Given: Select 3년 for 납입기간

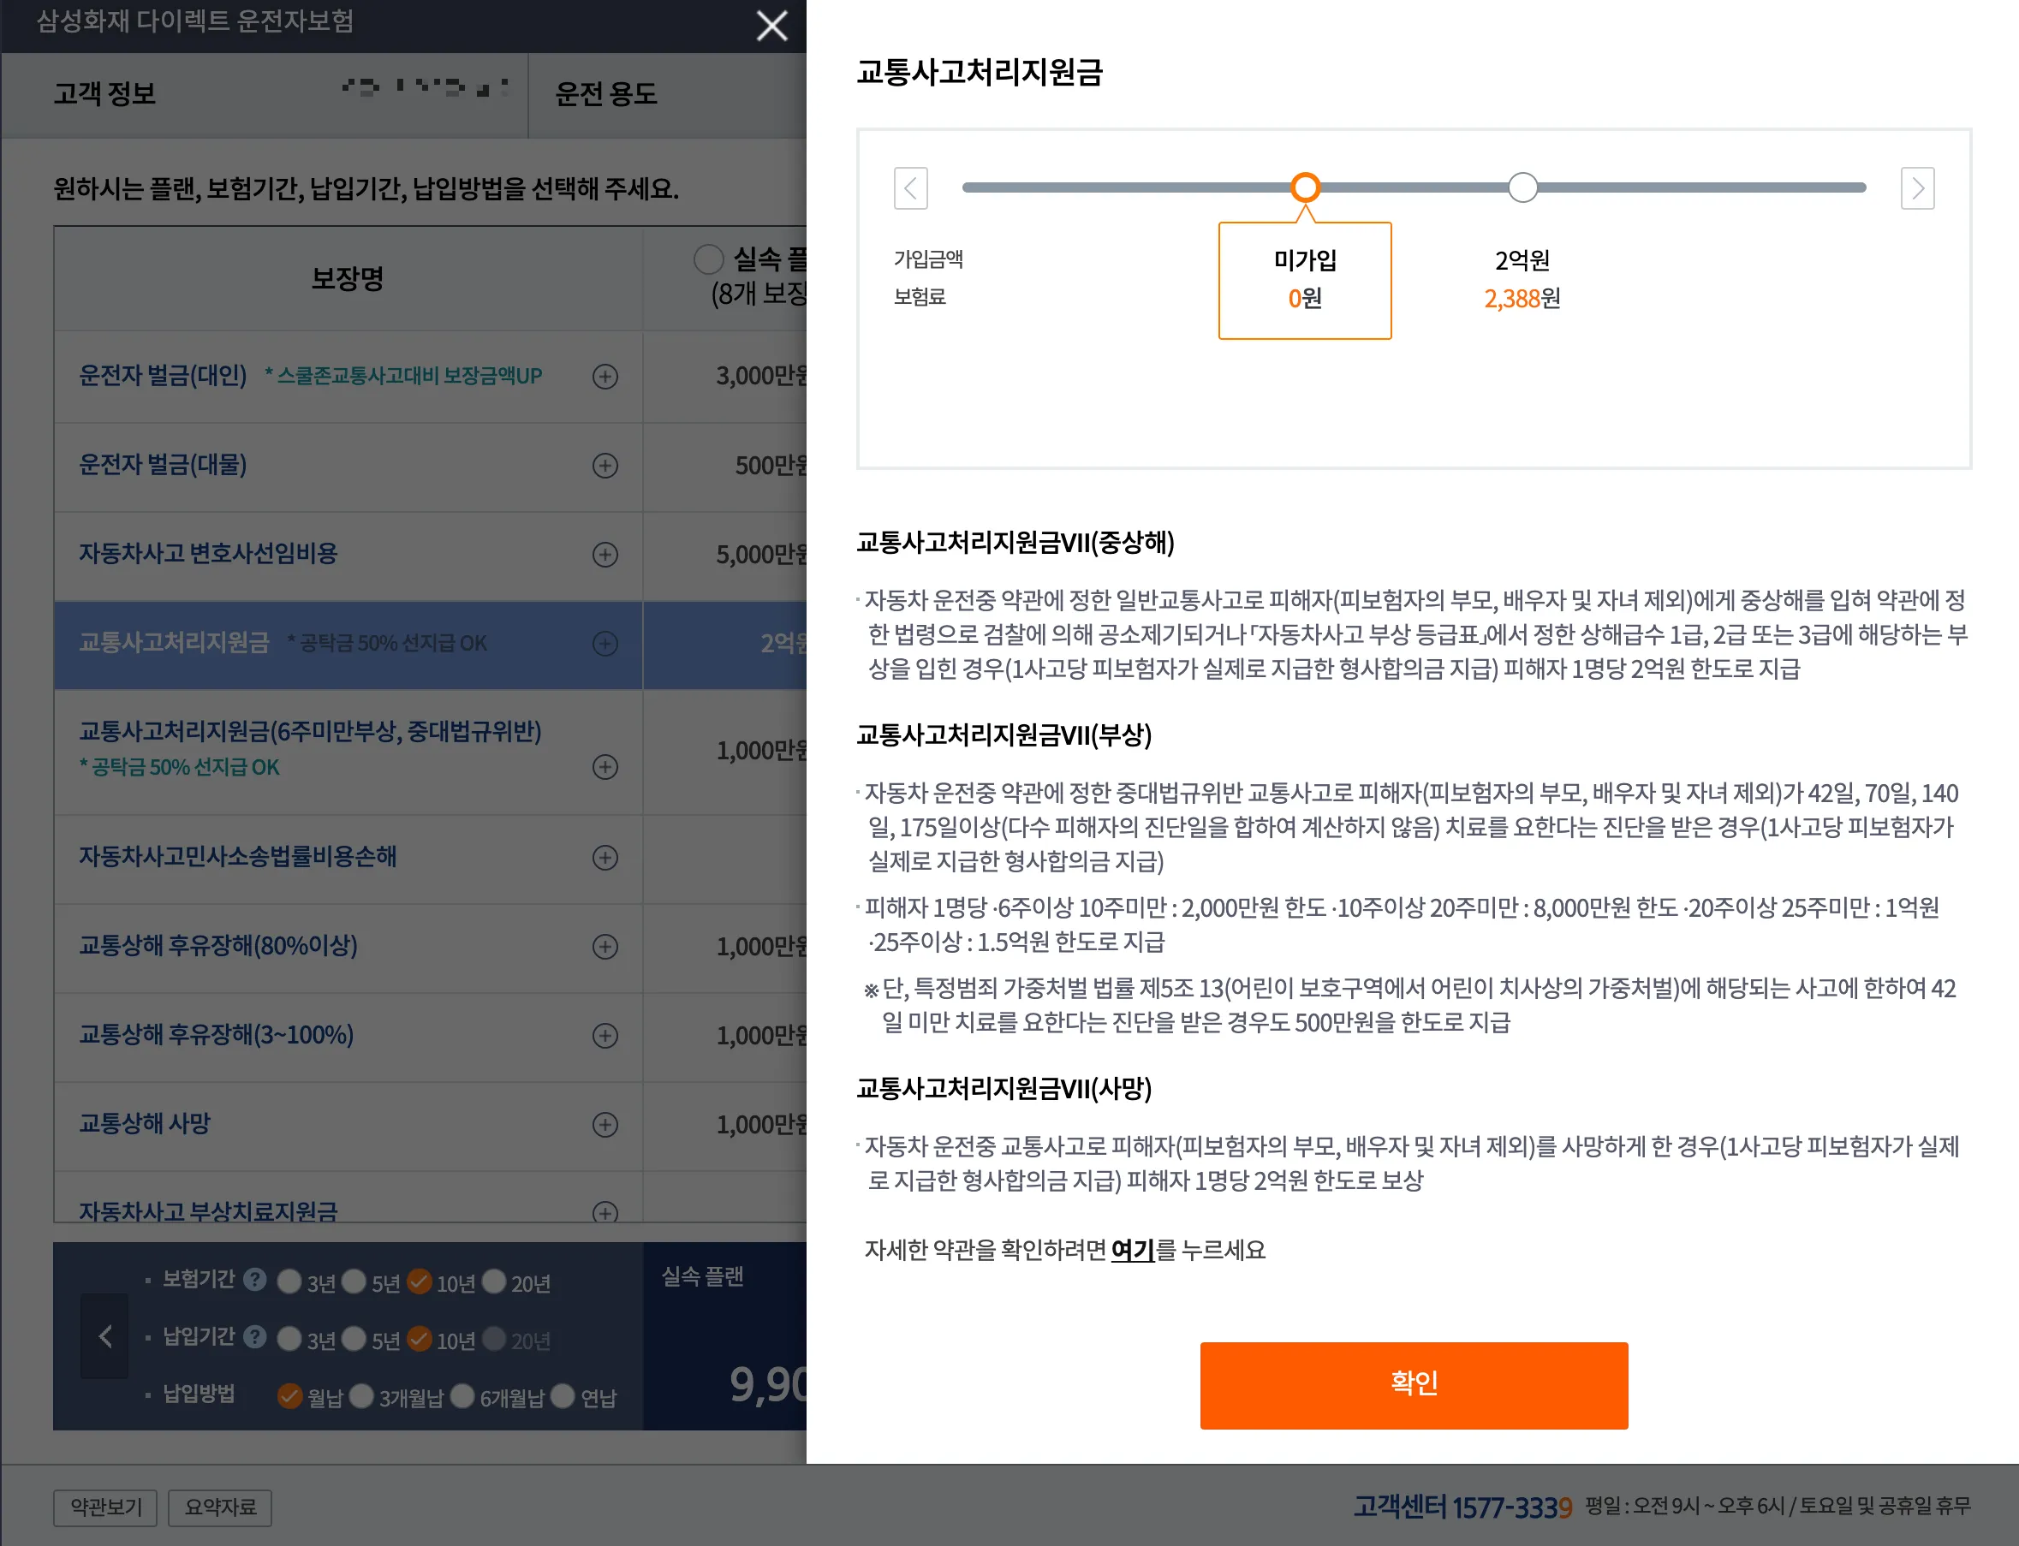Looking at the screenshot, I should pyautogui.click(x=290, y=1339).
